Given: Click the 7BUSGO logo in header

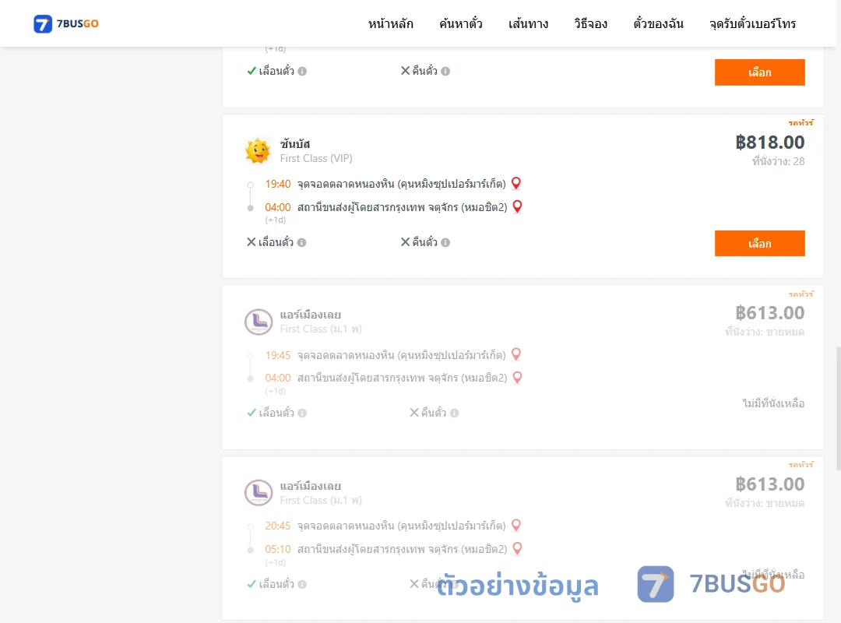Looking at the screenshot, I should tap(66, 23).
